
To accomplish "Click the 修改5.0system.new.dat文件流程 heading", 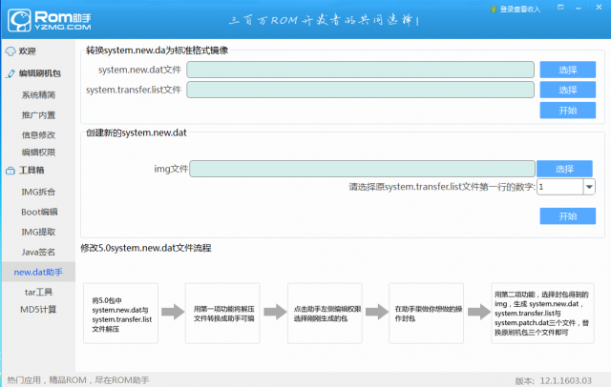I will pyautogui.click(x=146, y=248).
